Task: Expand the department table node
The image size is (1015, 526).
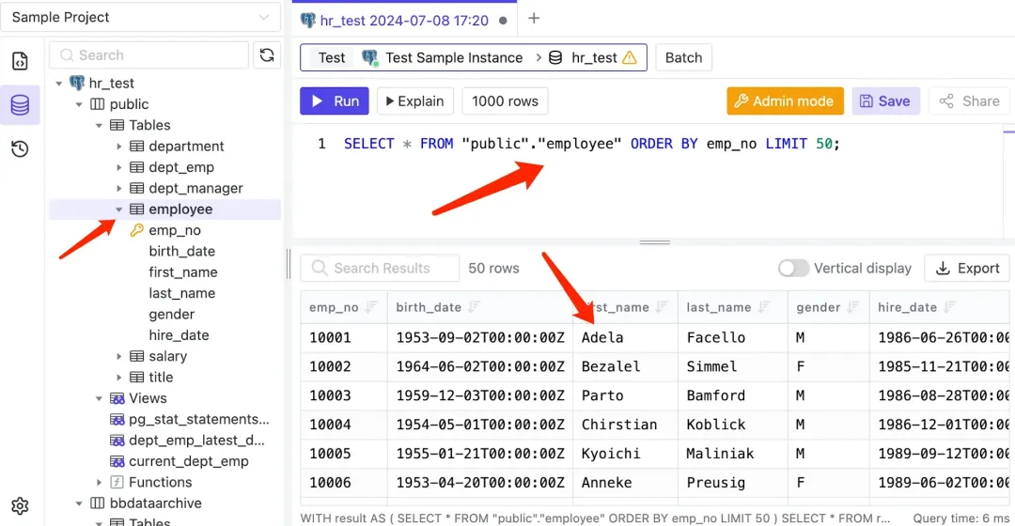Action: pos(119,147)
